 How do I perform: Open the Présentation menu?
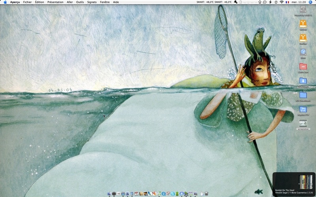click(55, 2)
